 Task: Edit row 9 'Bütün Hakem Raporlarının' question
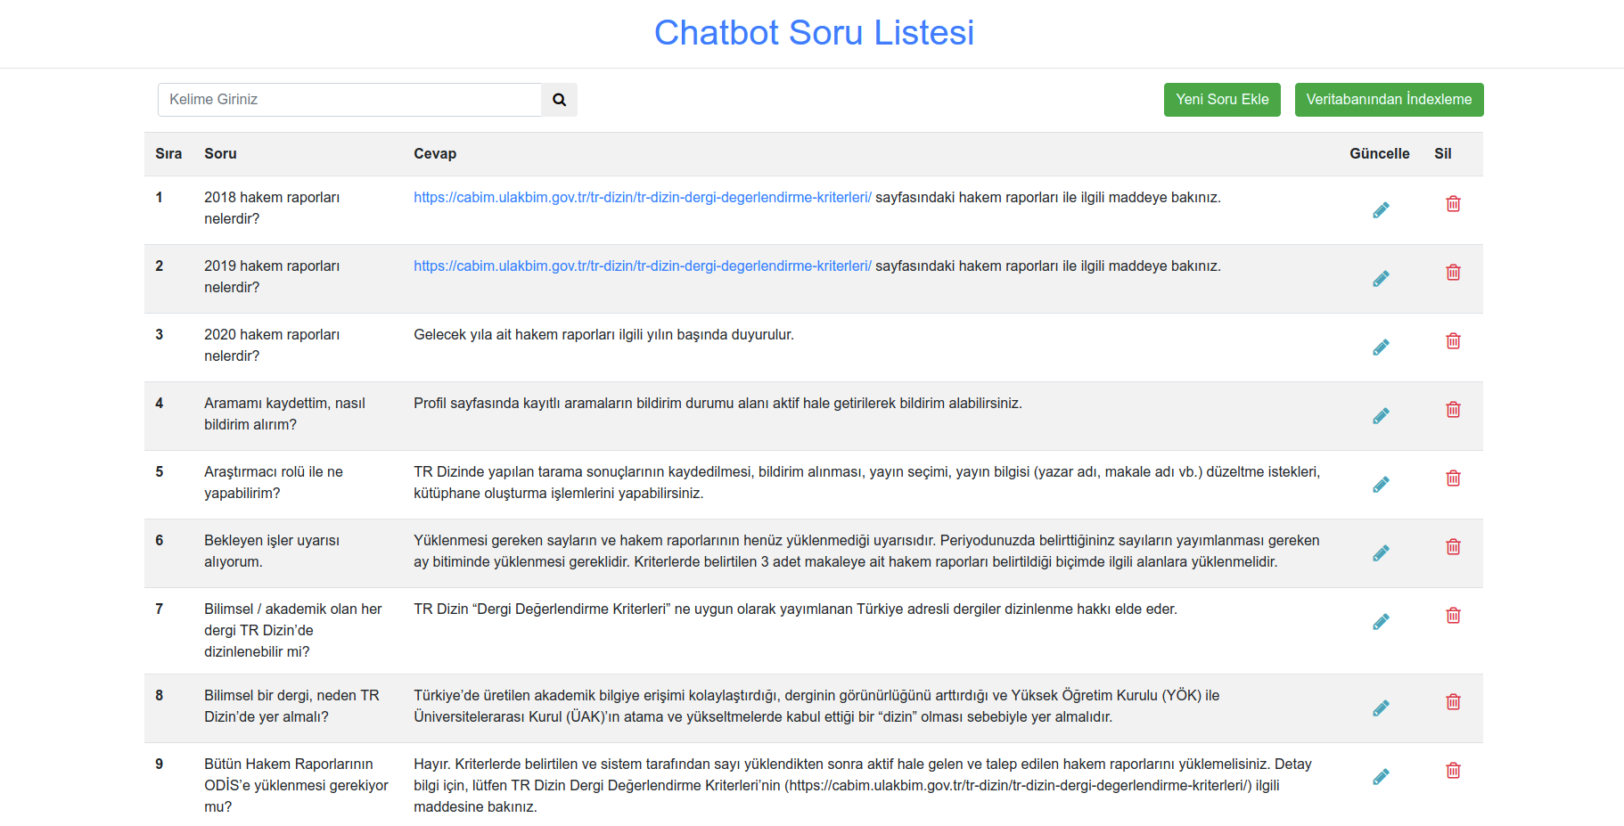tap(1381, 777)
